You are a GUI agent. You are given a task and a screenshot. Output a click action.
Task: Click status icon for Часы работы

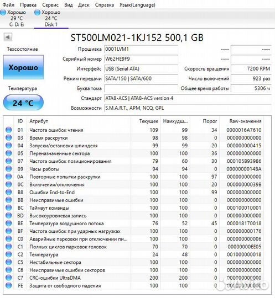(x=8, y=169)
